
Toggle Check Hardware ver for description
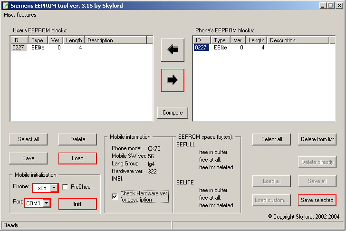(115, 196)
